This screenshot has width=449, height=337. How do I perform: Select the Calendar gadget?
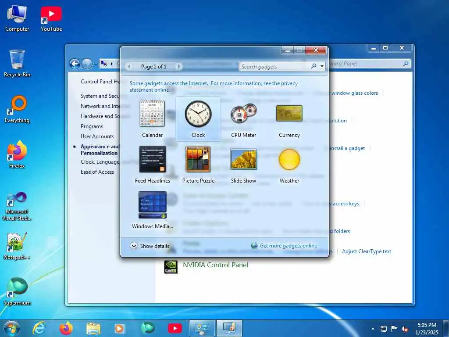click(152, 118)
